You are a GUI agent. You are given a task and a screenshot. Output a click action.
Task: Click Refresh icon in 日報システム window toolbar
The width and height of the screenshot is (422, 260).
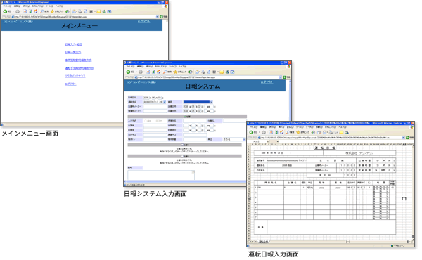click(x=153, y=72)
